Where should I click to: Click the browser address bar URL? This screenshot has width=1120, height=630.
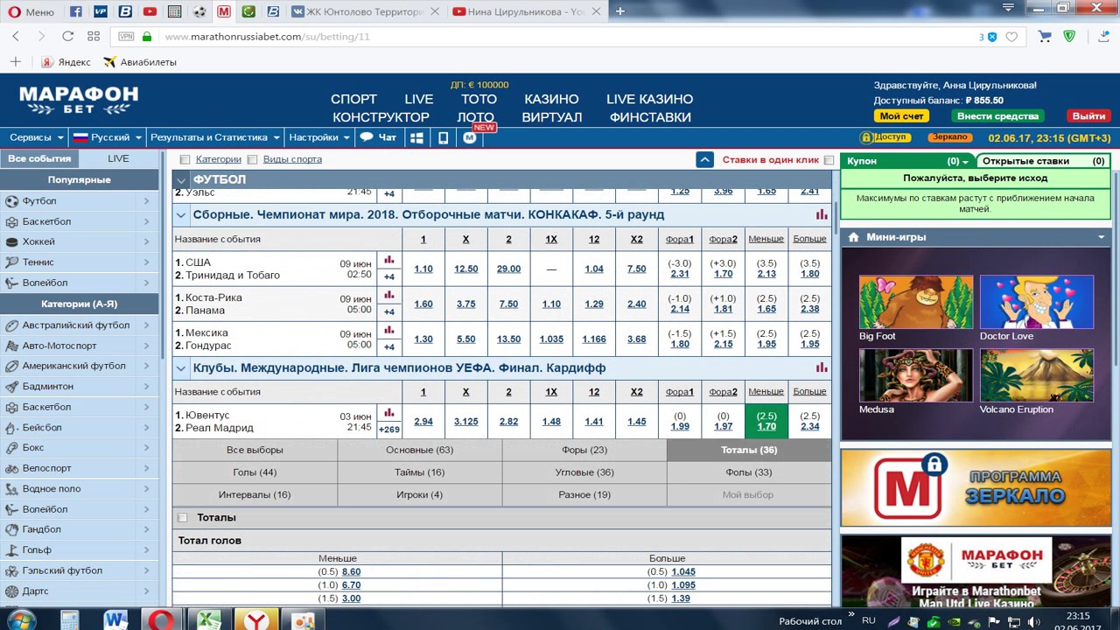(267, 37)
